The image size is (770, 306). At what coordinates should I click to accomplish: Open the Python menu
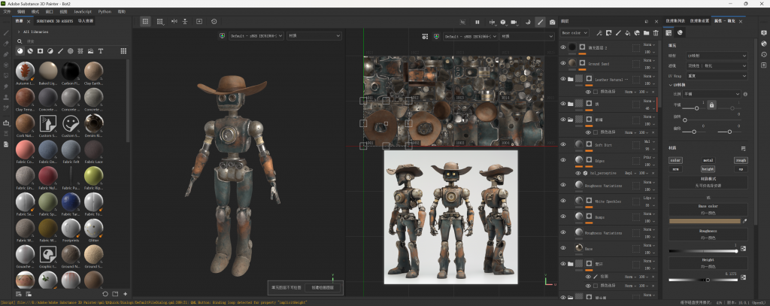tap(105, 12)
